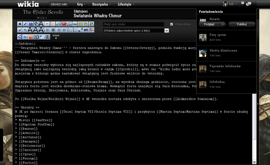
Task: Click the colored table grid icon
Action: [x=92, y=30]
